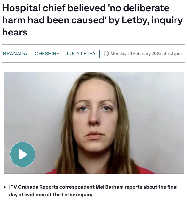Image resolution: width=187 pixels, height=202 pixels.
Task: Click 'harm had been caused' headline text
Action: coord(54,20)
